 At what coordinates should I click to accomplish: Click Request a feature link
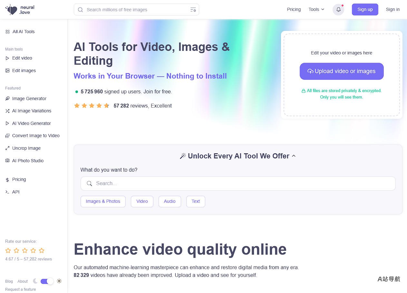[x=21, y=289]
